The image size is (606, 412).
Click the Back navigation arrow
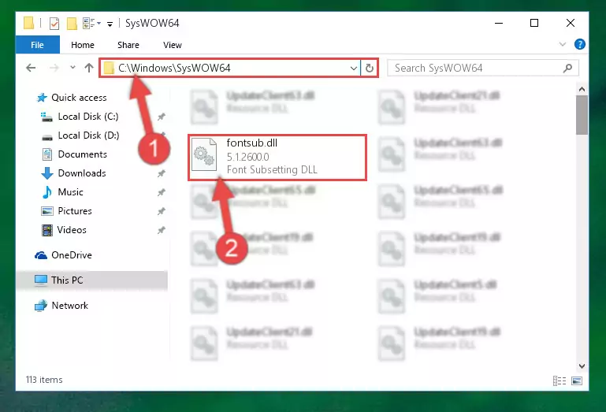(x=31, y=68)
